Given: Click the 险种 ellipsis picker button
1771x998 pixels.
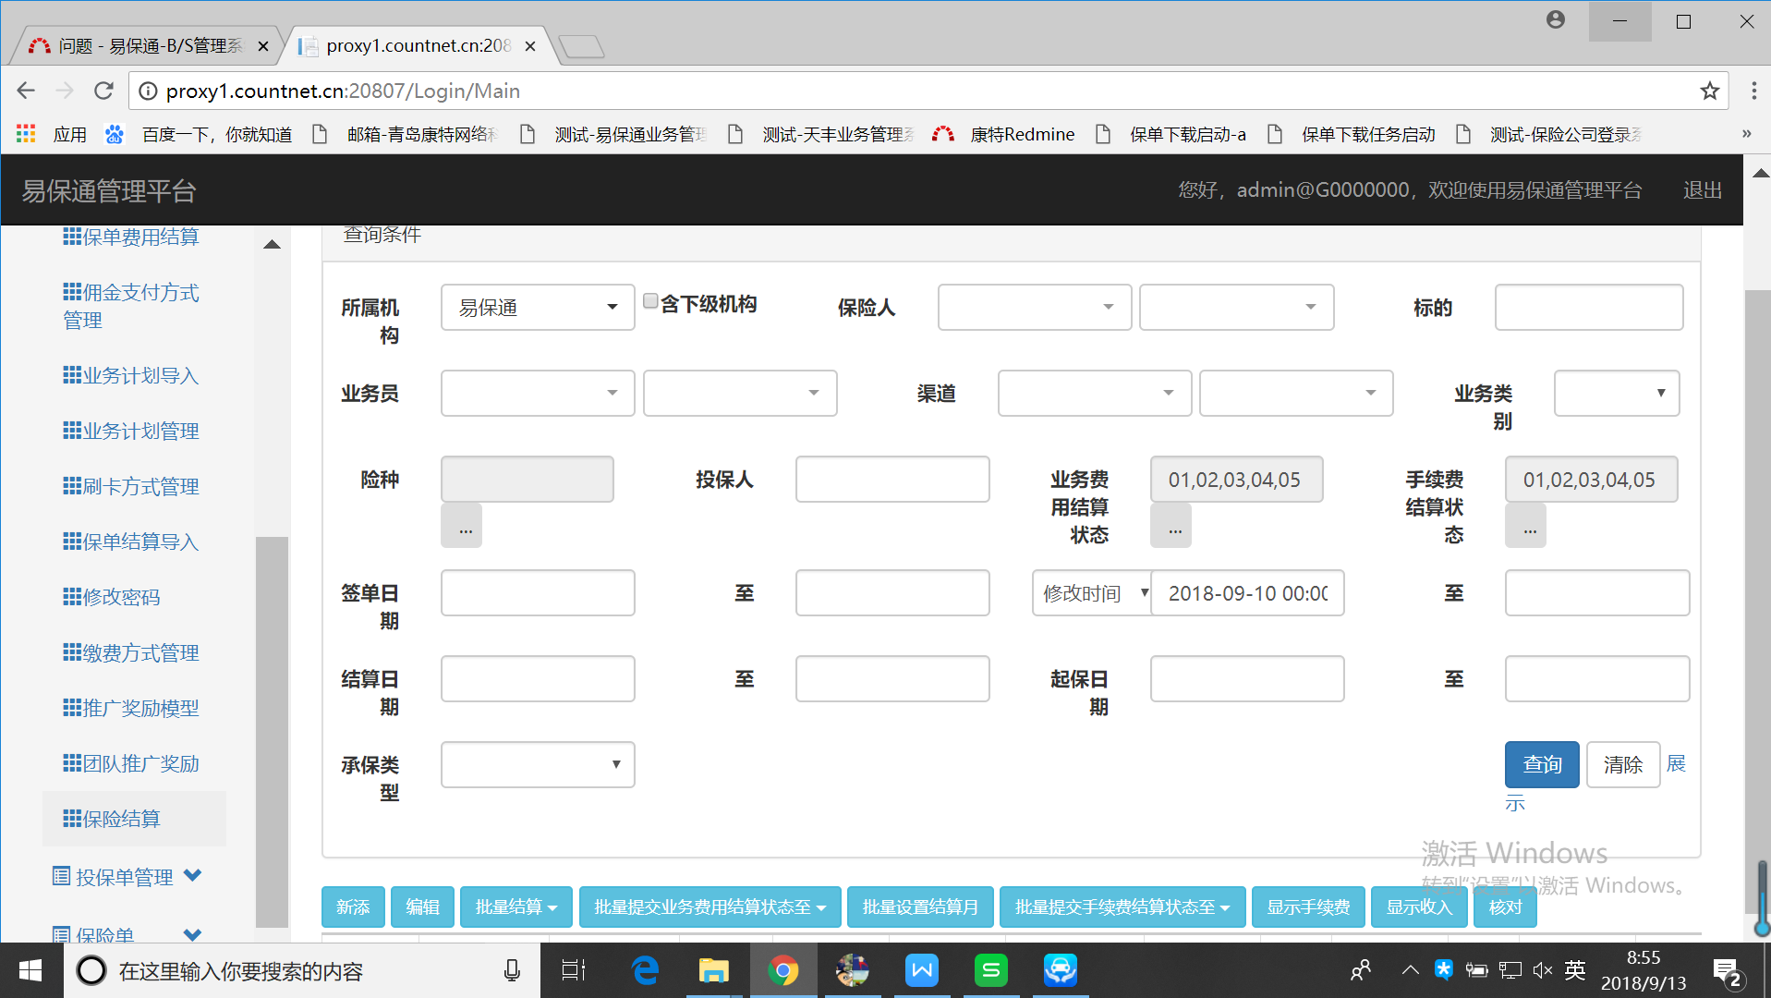Looking at the screenshot, I should pyautogui.click(x=462, y=527).
